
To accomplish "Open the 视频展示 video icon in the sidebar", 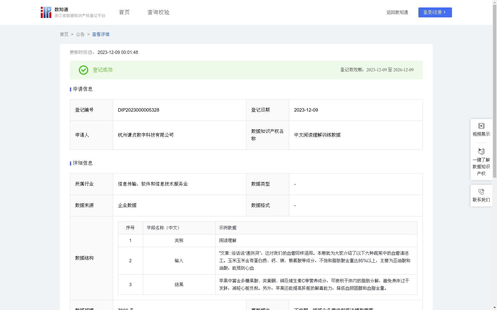I will coord(481,126).
